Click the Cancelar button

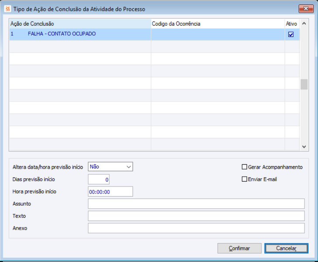tap(286, 248)
